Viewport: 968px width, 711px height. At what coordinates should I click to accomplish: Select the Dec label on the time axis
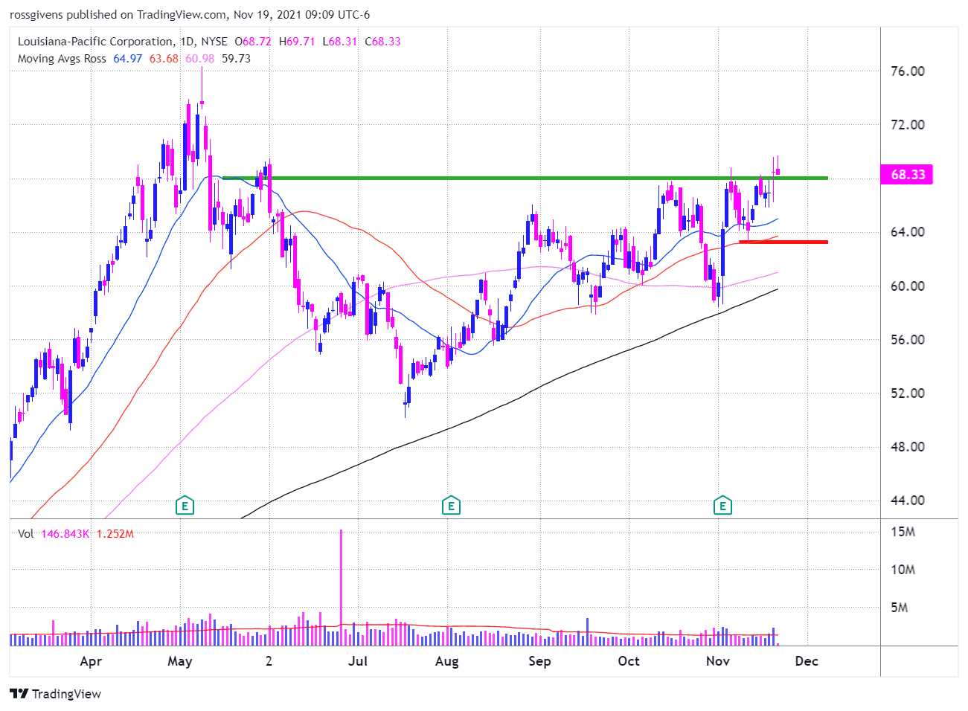(807, 661)
